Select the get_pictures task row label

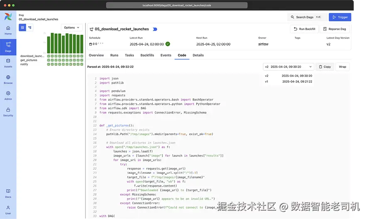tap(29, 60)
